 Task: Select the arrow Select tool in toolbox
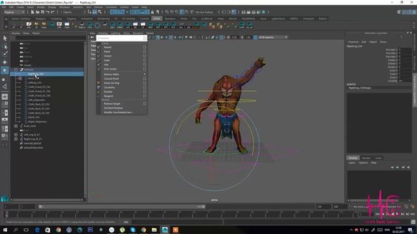coord(5,38)
